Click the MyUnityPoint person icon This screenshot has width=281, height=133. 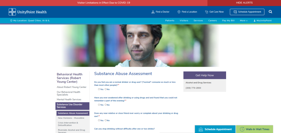254,21
